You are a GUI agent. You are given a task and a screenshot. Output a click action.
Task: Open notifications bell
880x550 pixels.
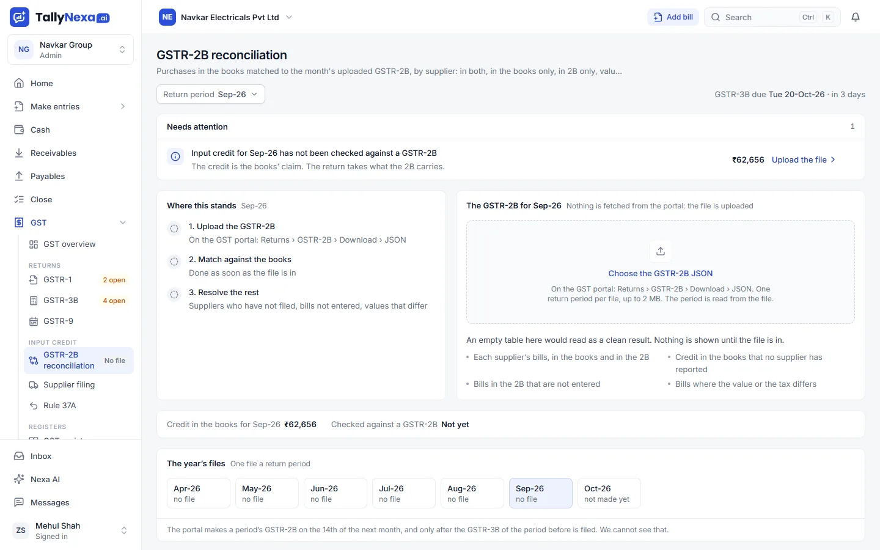(856, 17)
